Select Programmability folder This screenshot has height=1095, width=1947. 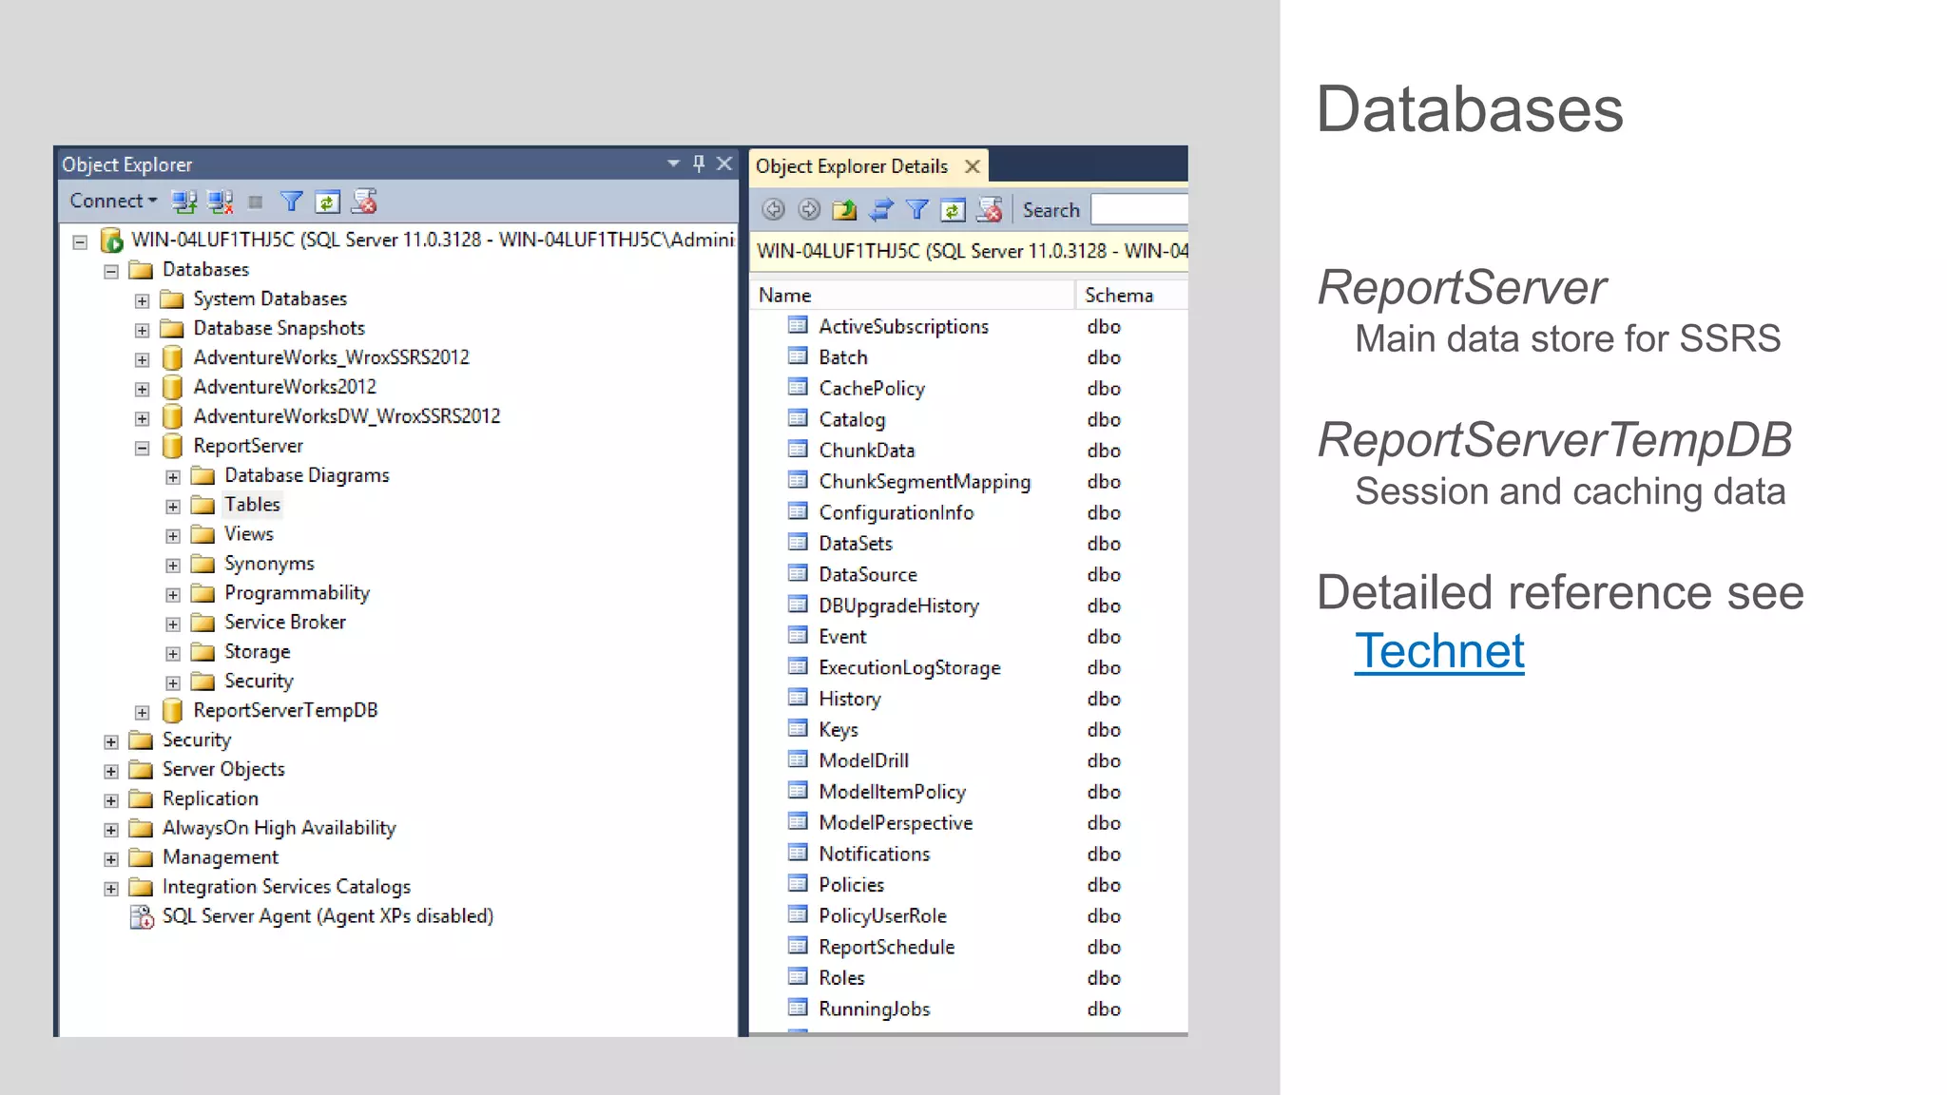[x=297, y=593]
